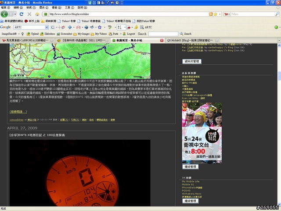Open the 新手上路 bookmark
The width and height of the screenshot is (281, 211).
[32, 21]
